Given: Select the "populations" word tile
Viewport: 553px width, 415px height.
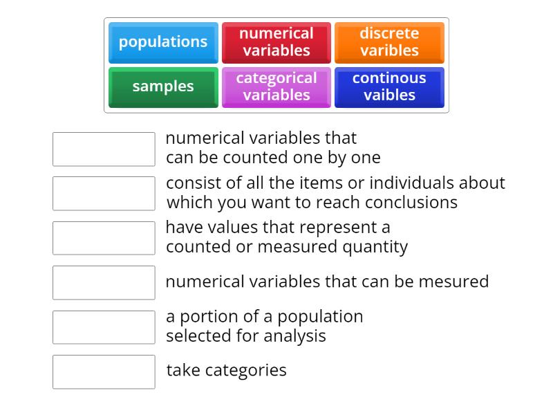Looking at the screenshot, I should pos(163,42).
